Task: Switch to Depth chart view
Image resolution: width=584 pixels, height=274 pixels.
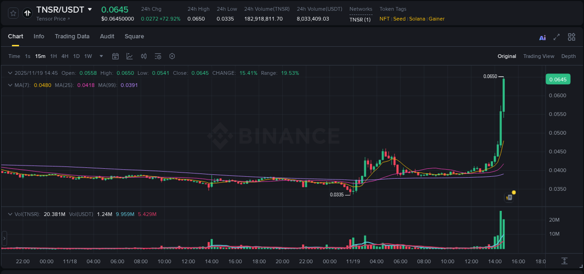Action: [x=569, y=56]
